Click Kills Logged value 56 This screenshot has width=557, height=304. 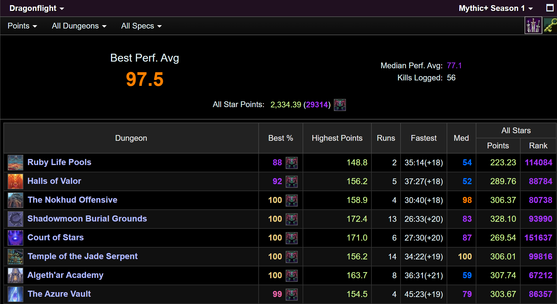point(451,78)
